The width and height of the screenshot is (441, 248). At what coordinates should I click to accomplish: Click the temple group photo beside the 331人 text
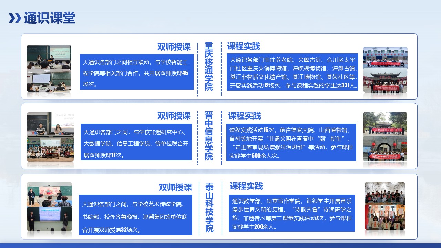[x=385, y=80]
